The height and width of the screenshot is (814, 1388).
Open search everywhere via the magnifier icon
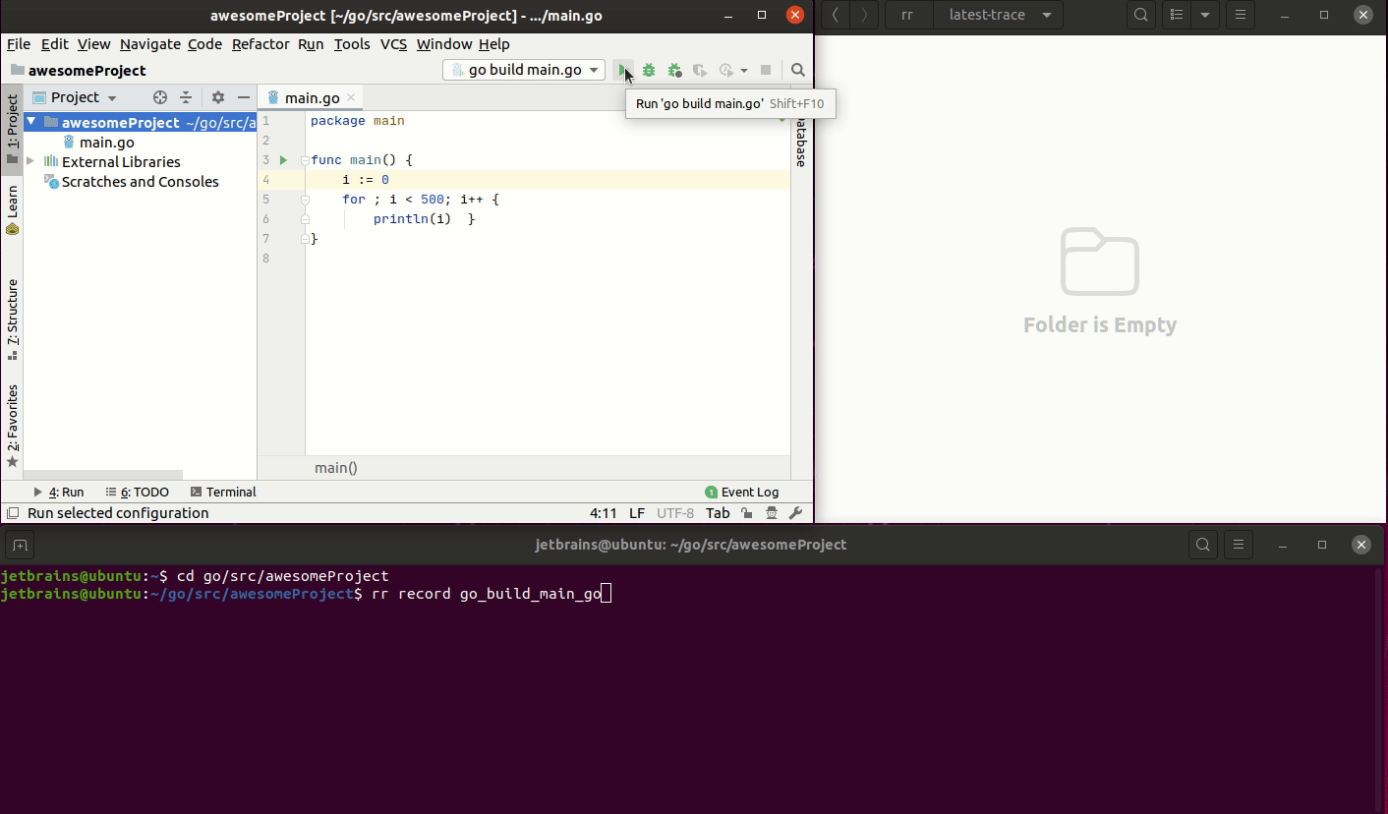(x=797, y=70)
